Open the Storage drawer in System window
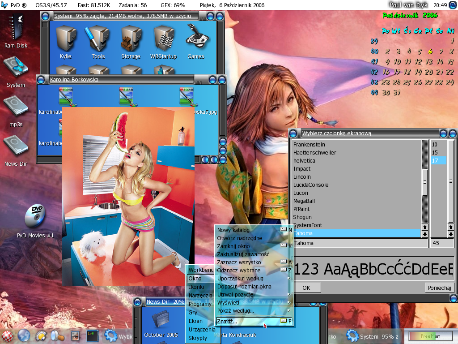This screenshot has width=458, height=344. [x=131, y=39]
